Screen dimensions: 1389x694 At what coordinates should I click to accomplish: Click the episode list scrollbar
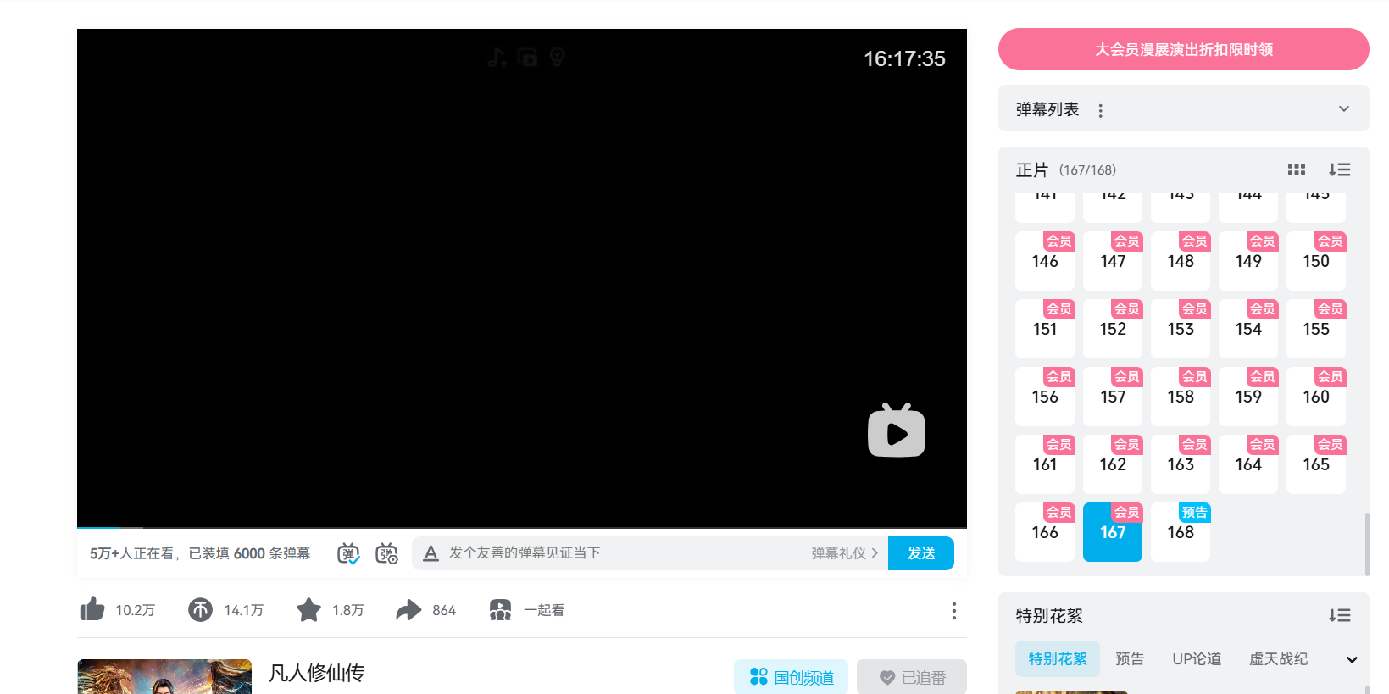[1366, 544]
